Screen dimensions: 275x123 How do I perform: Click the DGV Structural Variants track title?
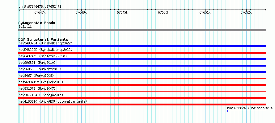tap(43, 39)
